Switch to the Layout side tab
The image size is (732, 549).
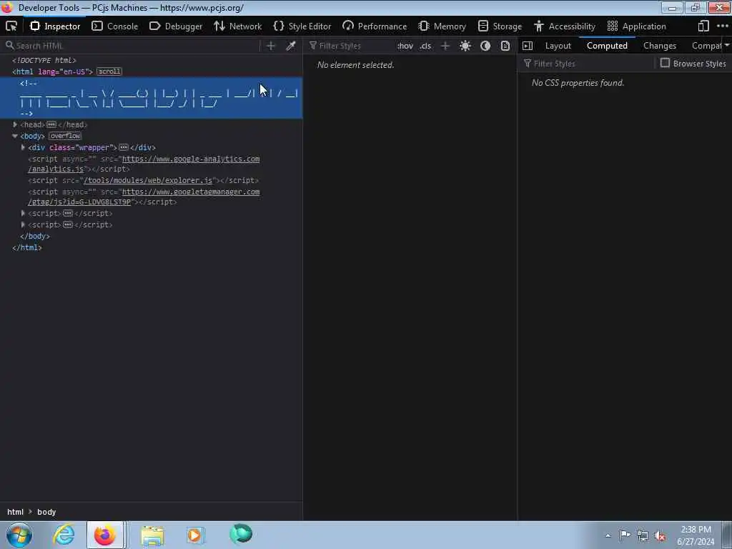558,46
